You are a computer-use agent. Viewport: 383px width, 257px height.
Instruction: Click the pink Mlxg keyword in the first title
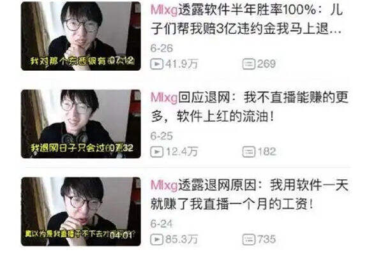pos(164,10)
